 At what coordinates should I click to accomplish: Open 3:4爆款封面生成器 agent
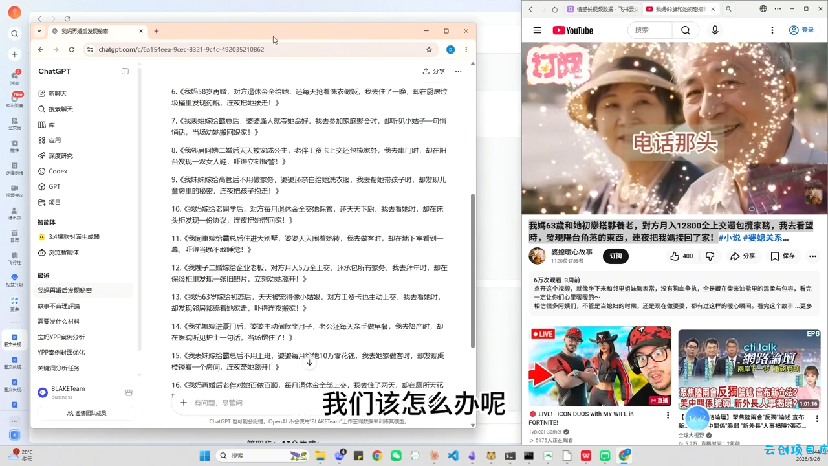click(69, 237)
